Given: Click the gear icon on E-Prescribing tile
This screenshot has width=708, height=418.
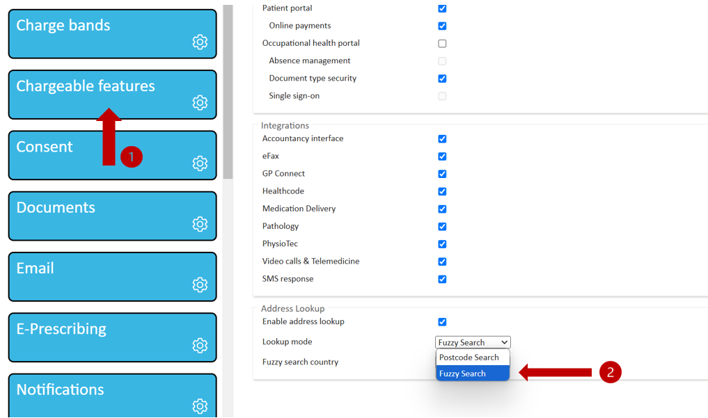Looking at the screenshot, I should (200, 346).
